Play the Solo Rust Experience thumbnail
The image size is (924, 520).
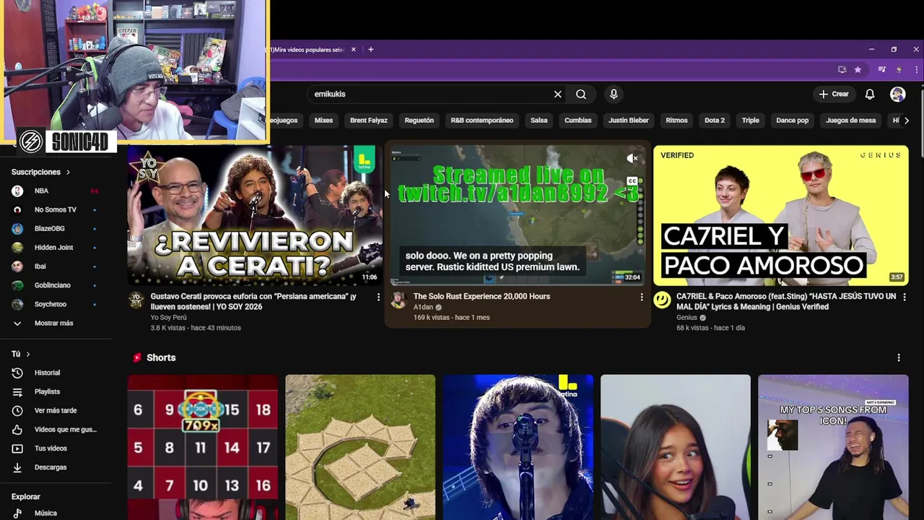point(518,215)
